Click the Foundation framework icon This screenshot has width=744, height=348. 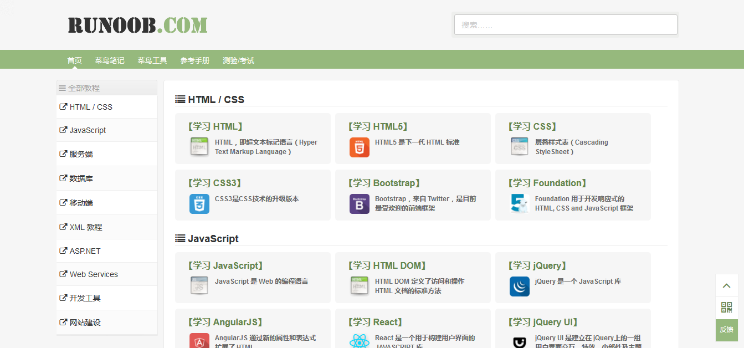[520, 203]
